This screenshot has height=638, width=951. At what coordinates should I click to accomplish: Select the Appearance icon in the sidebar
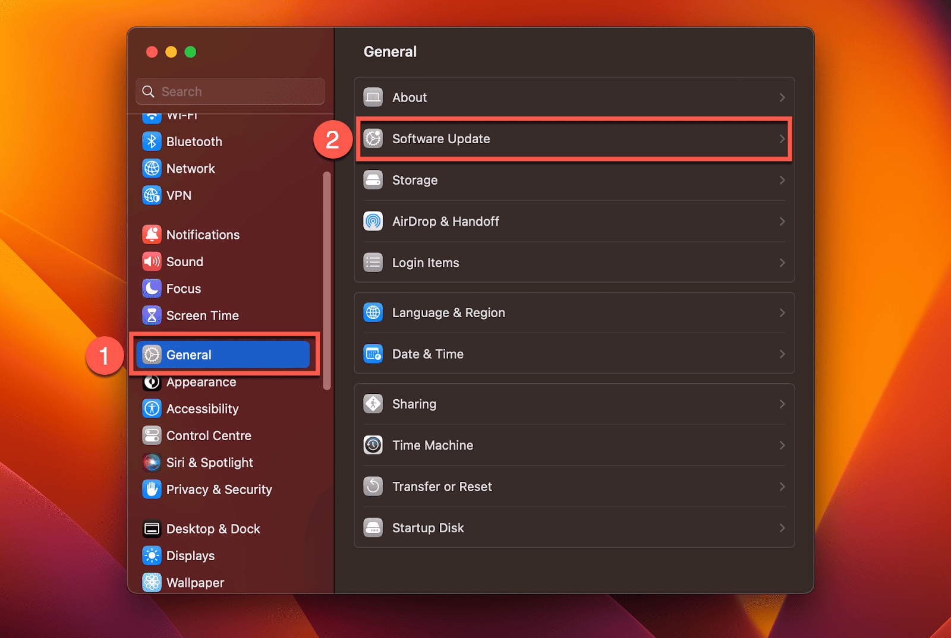click(x=152, y=382)
